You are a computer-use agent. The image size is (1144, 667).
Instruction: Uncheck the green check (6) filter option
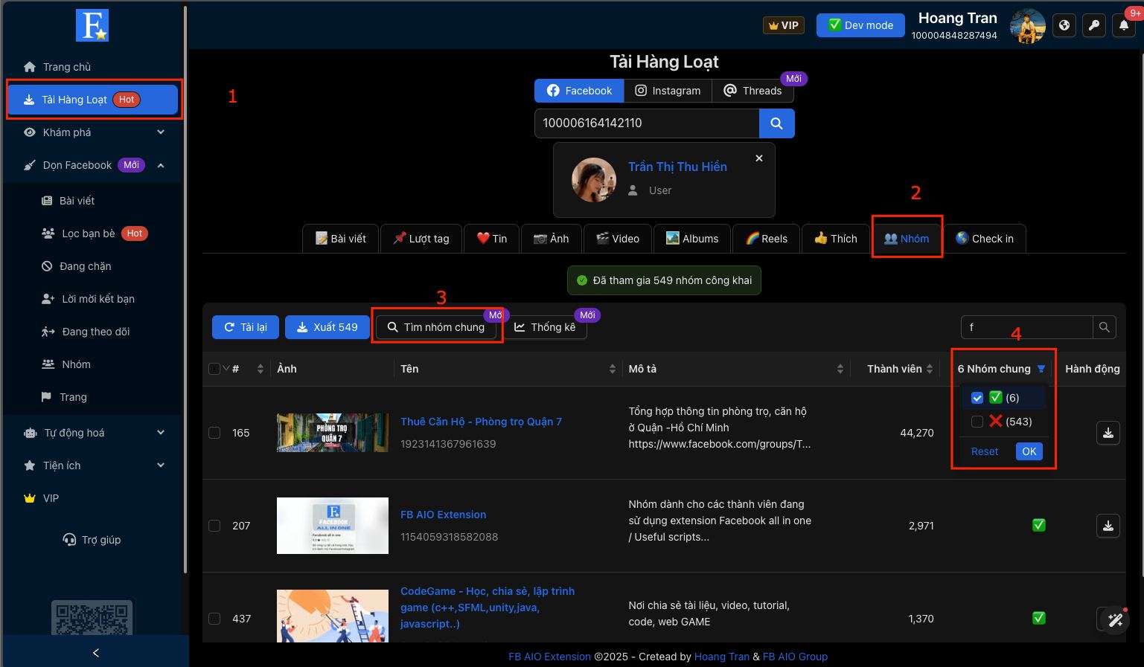point(977,398)
